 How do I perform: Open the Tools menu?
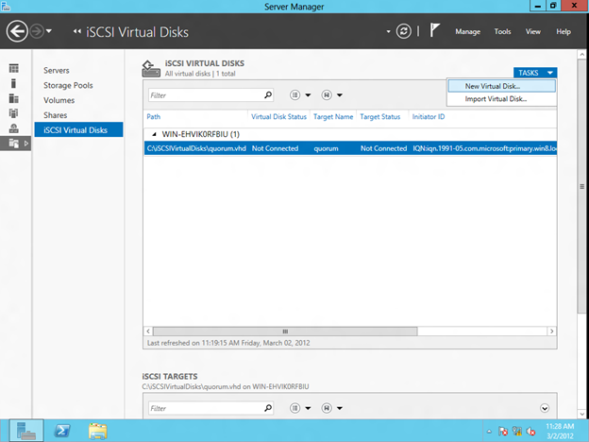pyautogui.click(x=503, y=31)
